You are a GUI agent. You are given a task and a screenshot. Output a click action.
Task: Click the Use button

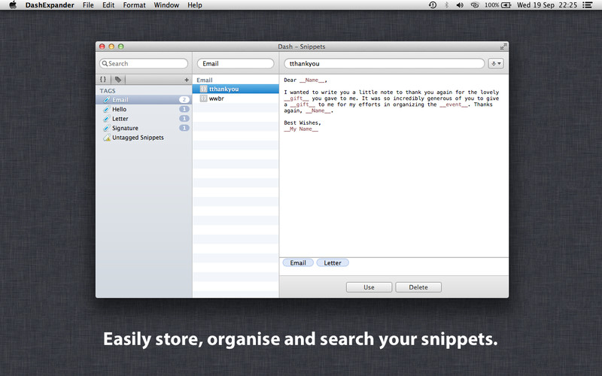click(x=369, y=287)
